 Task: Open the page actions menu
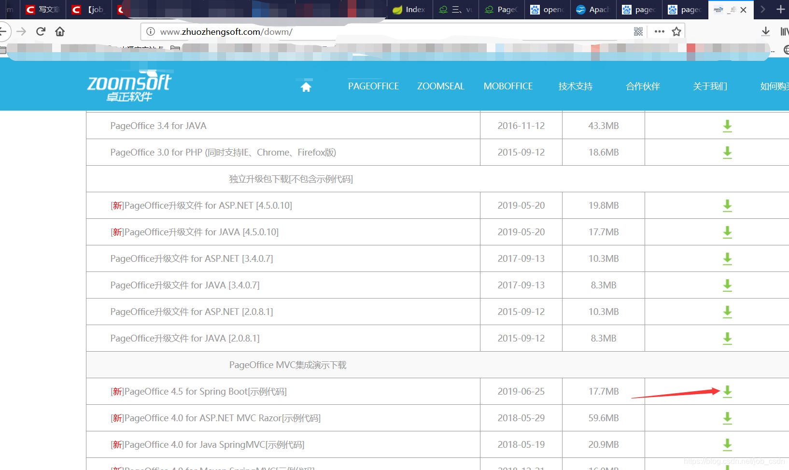[x=659, y=31]
